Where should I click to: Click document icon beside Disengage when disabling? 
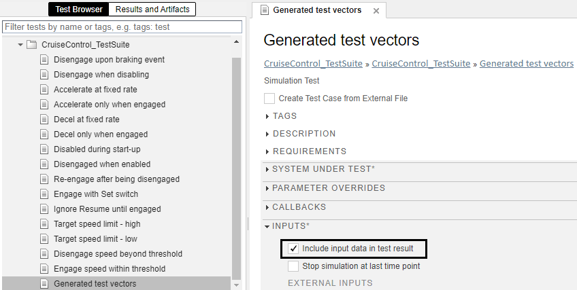point(45,75)
